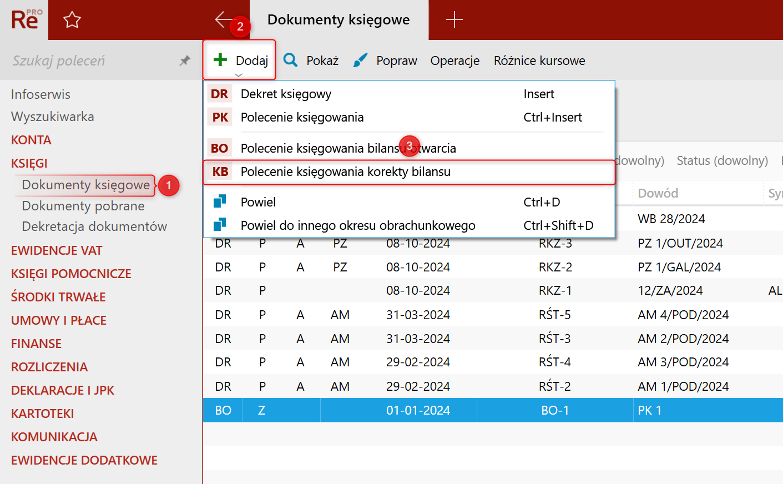Click cell PZ 1/GAL/2024
This screenshot has height=484, width=783.
(679, 267)
